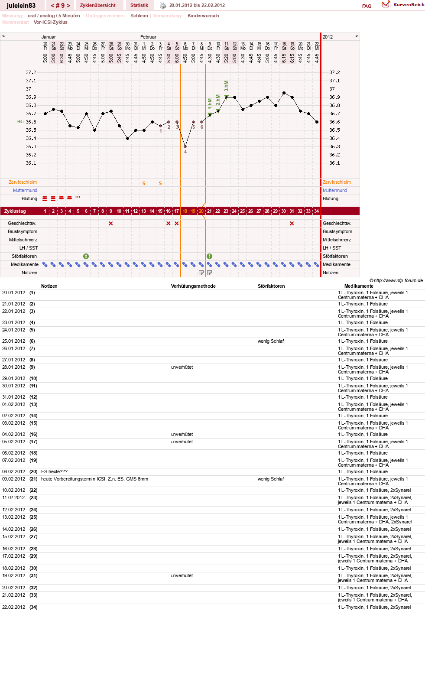Click the note 'heute Vorbereitungstermin ICSI: Z.n. ES, GMS 8mm'
Viewport: 425px width, 692px height.
[95, 479]
